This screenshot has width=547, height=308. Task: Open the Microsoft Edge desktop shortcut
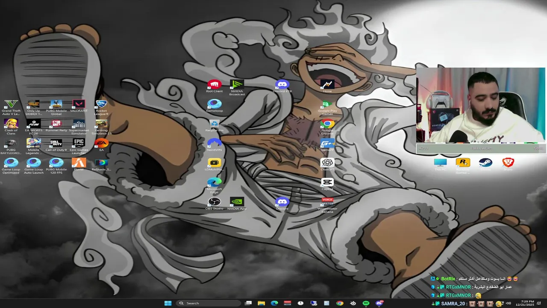coord(214,186)
